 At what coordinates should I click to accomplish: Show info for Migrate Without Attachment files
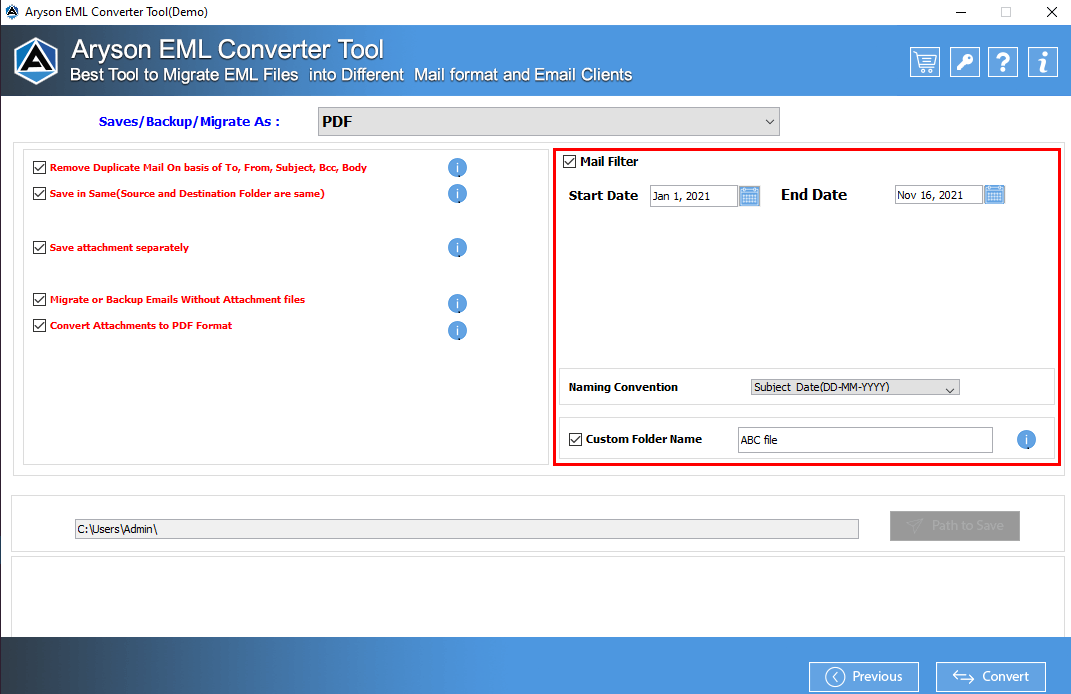click(x=457, y=303)
